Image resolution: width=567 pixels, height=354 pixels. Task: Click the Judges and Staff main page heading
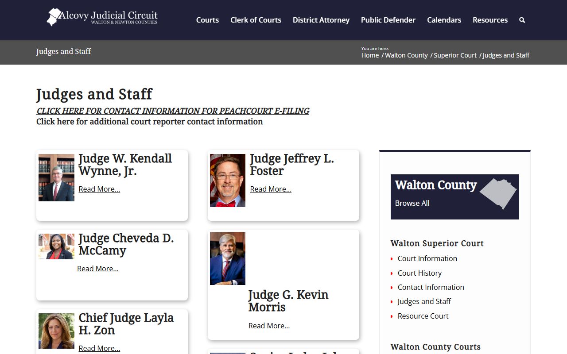pos(94,94)
